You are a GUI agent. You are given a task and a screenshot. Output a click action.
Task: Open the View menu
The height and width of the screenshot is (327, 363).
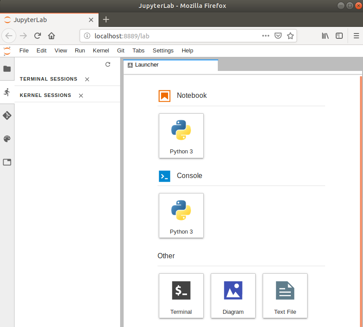[x=61, y=51]
